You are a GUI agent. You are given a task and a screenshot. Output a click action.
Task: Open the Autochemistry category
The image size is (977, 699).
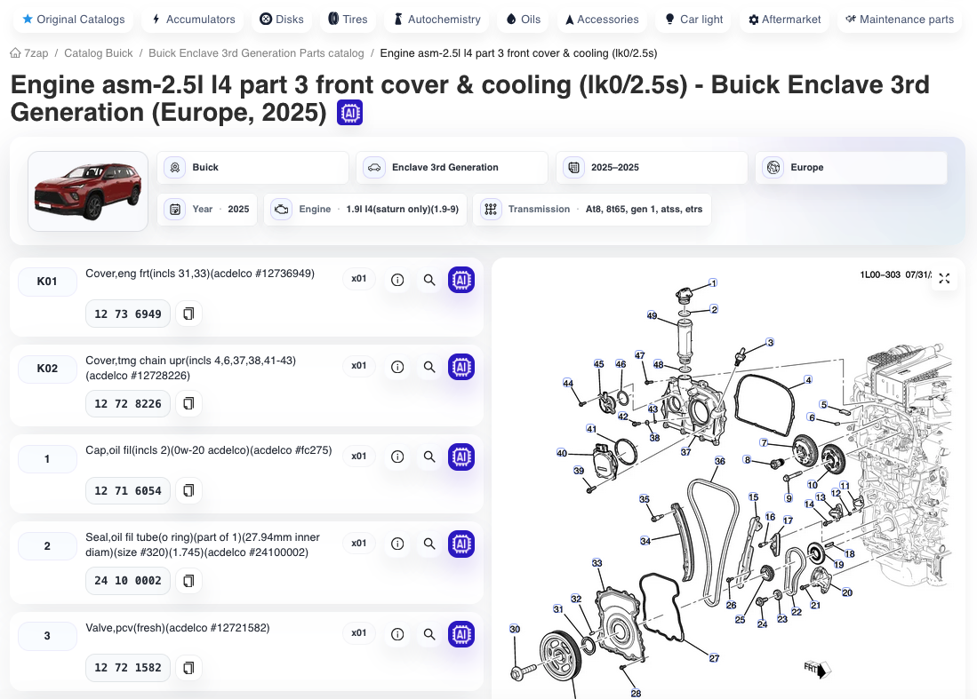(x=437, y=20)
